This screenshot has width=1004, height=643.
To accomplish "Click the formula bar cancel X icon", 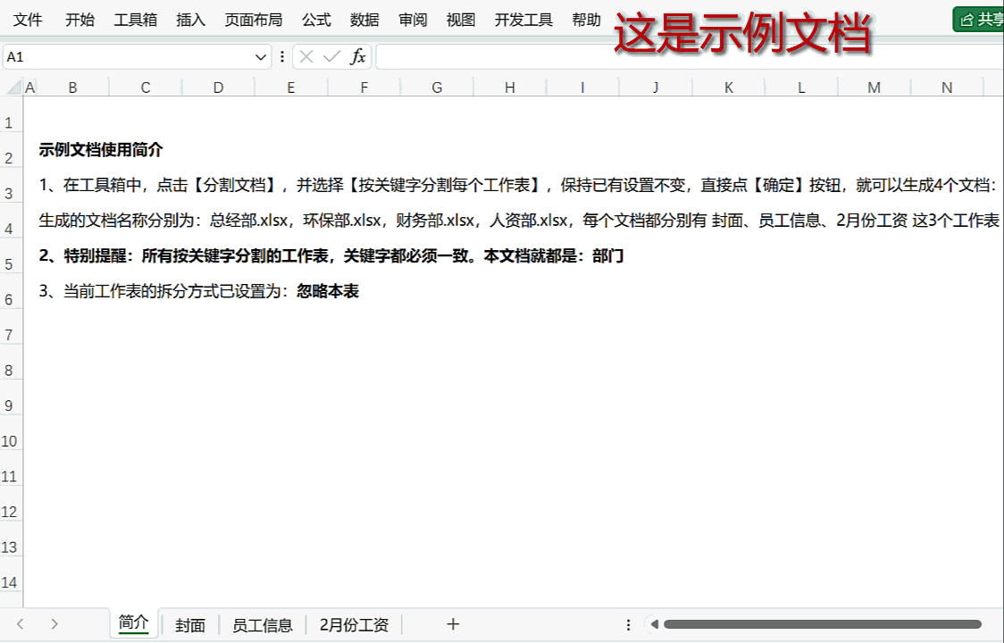I will [306, 57].
